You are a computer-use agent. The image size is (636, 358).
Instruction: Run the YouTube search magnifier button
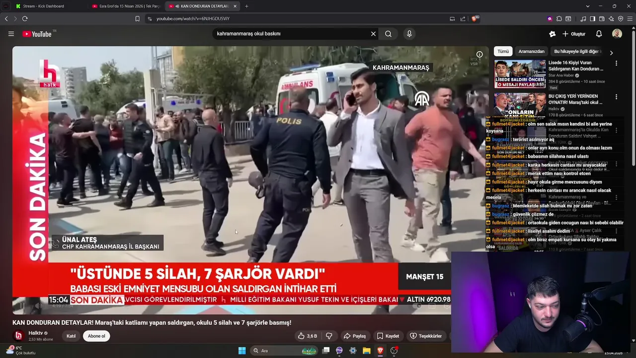pos(388,34)
